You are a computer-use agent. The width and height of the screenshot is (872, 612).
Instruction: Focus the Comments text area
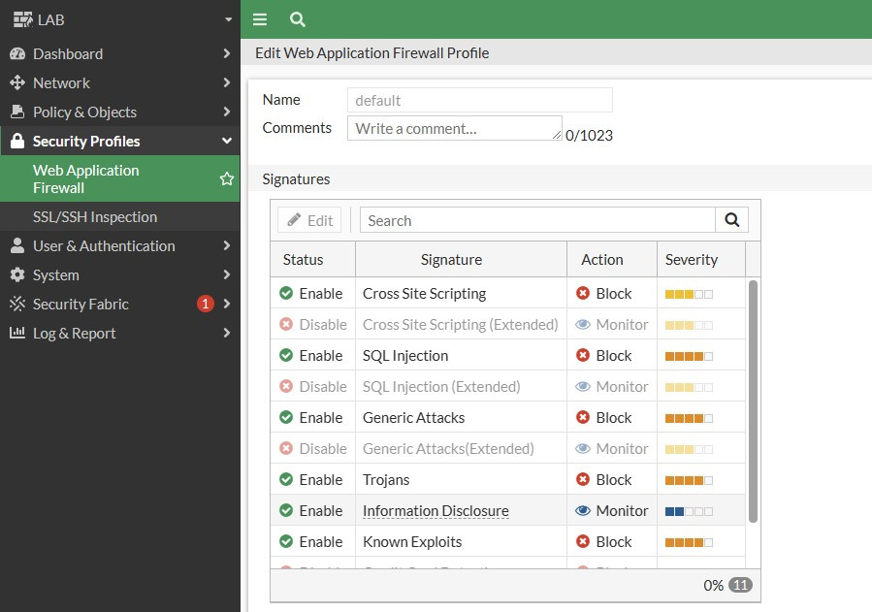point(454,128)
